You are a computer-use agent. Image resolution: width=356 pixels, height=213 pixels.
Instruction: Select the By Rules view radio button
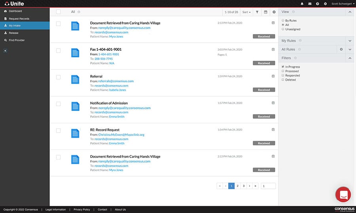click(x=283, y=21)
